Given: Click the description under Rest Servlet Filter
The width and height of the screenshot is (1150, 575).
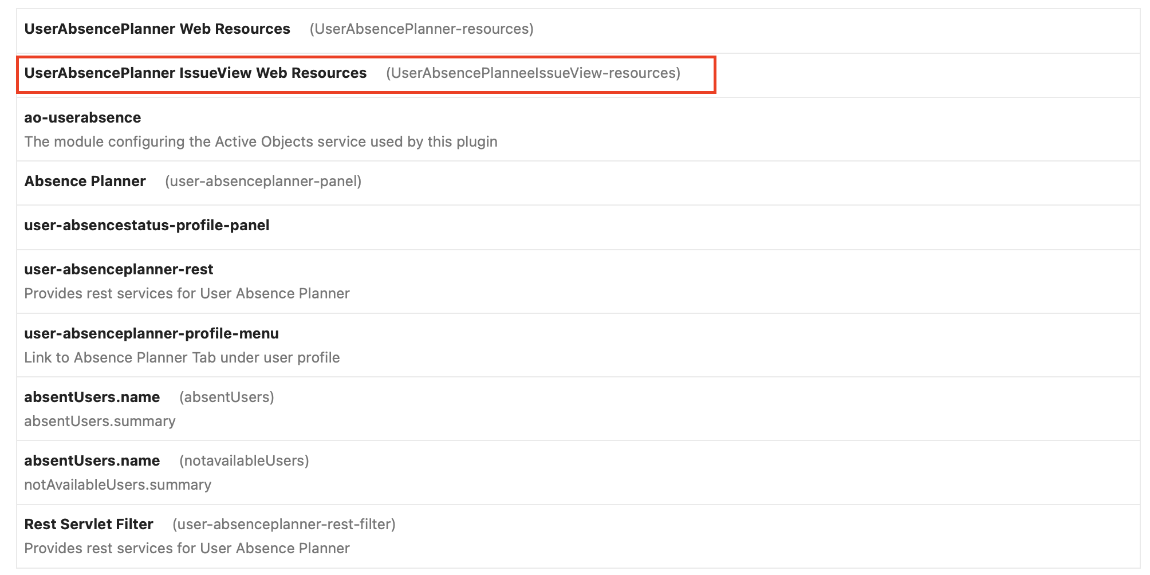Looking at the screenshot, I should click(x=187, y=549).
